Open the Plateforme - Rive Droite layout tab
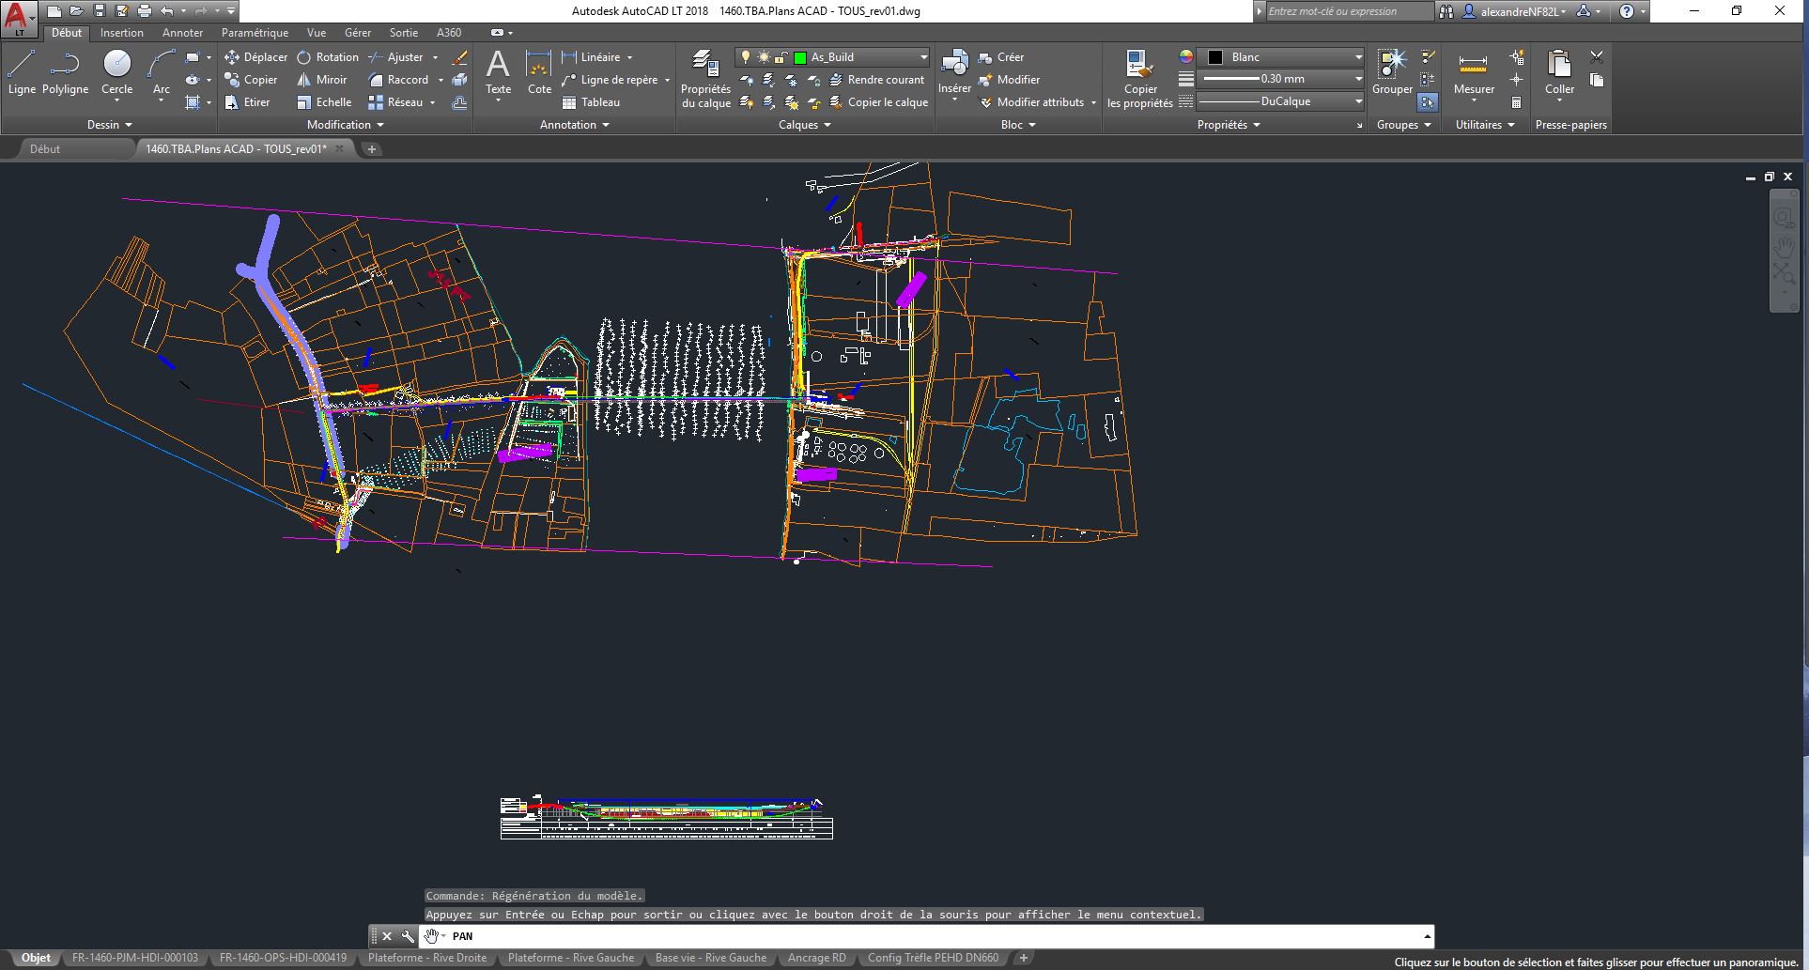The width and height of the screenshot is (1809, 970). (427, 958)
